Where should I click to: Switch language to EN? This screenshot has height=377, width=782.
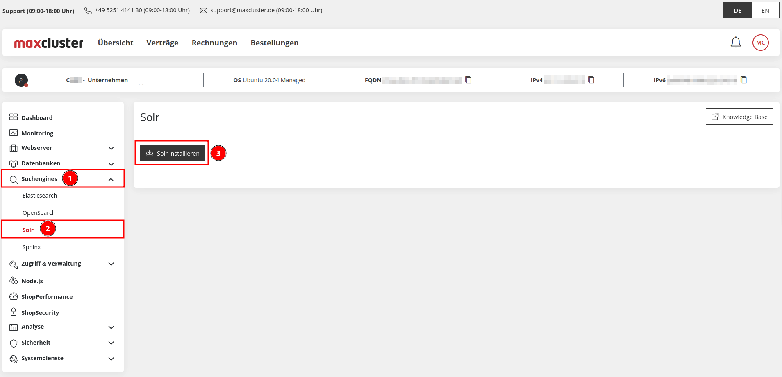pos(765,11)
